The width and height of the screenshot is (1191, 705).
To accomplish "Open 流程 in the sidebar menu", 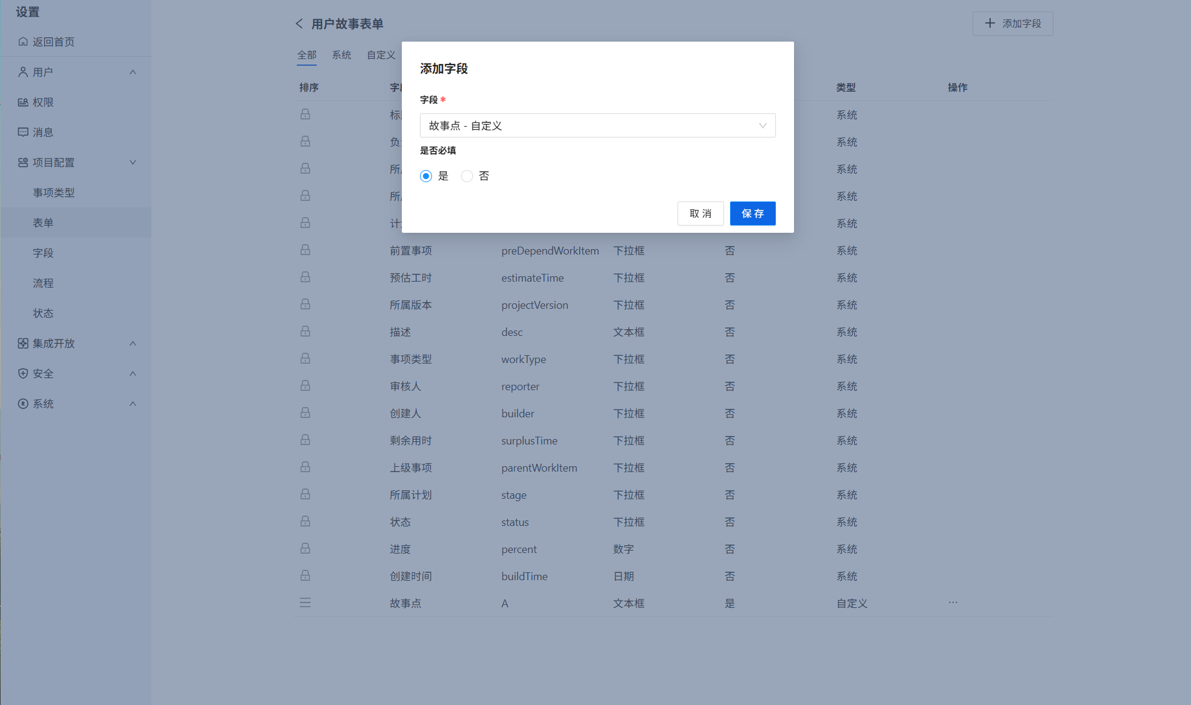I will (43, 283).
